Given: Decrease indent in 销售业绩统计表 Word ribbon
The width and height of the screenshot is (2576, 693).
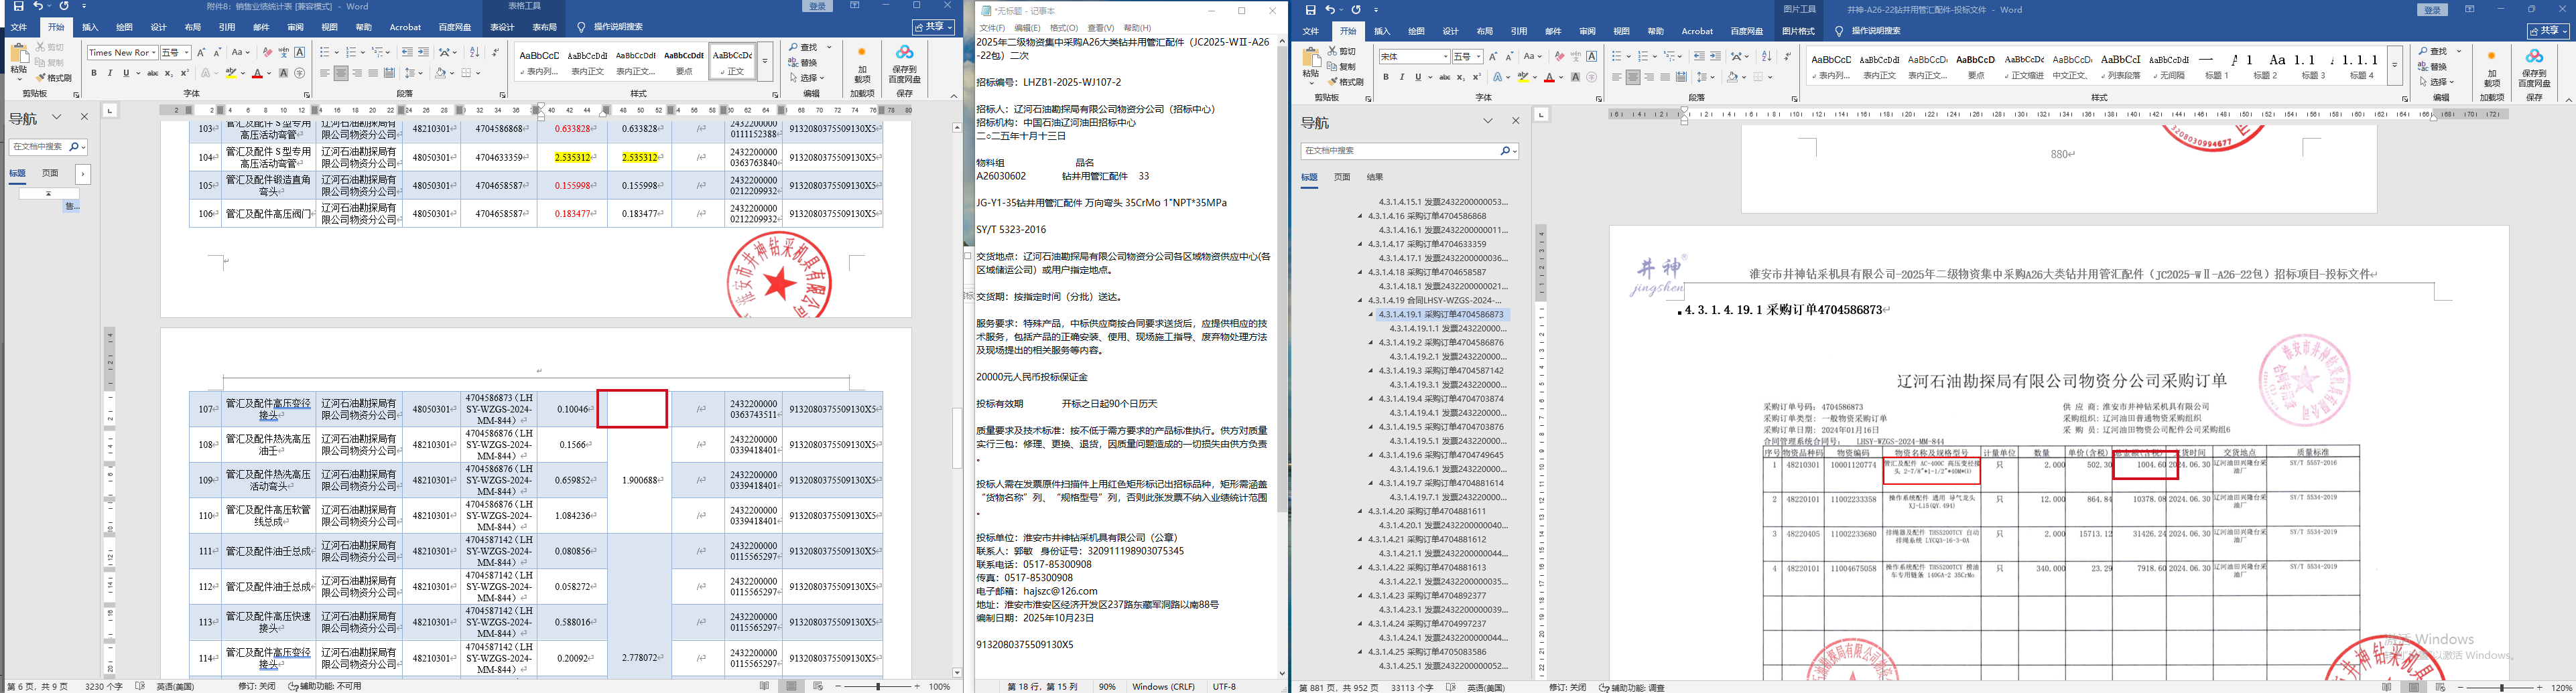Looking at the screenshot, I should pos(407,52).
